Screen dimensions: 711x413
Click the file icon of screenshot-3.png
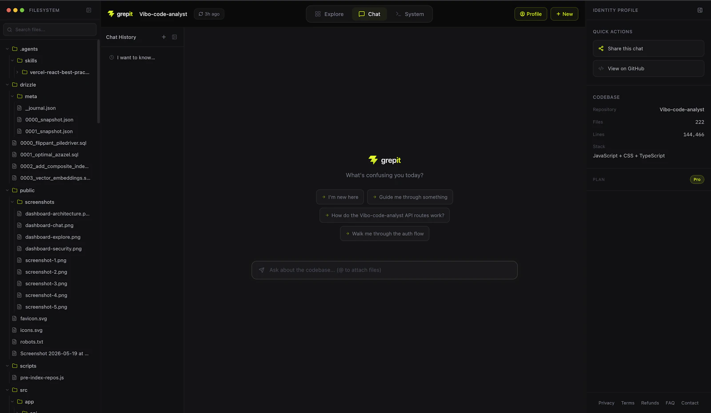coord(19,284)
